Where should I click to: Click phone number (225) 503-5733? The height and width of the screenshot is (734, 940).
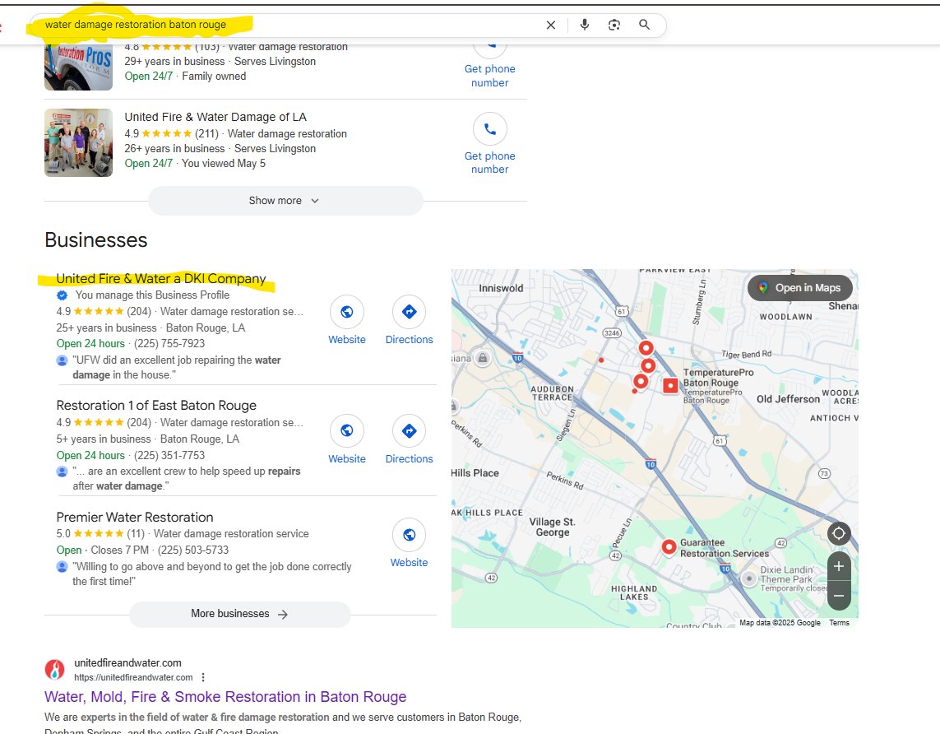click(x=193, y=550)
